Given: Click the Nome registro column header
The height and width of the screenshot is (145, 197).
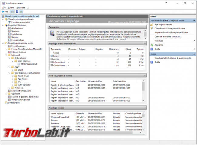Looking at the screenshot, I should 62,114.
